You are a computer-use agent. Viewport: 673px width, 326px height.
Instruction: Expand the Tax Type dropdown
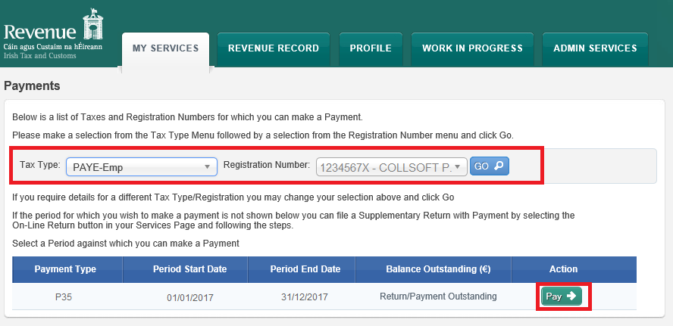(142, 167)
